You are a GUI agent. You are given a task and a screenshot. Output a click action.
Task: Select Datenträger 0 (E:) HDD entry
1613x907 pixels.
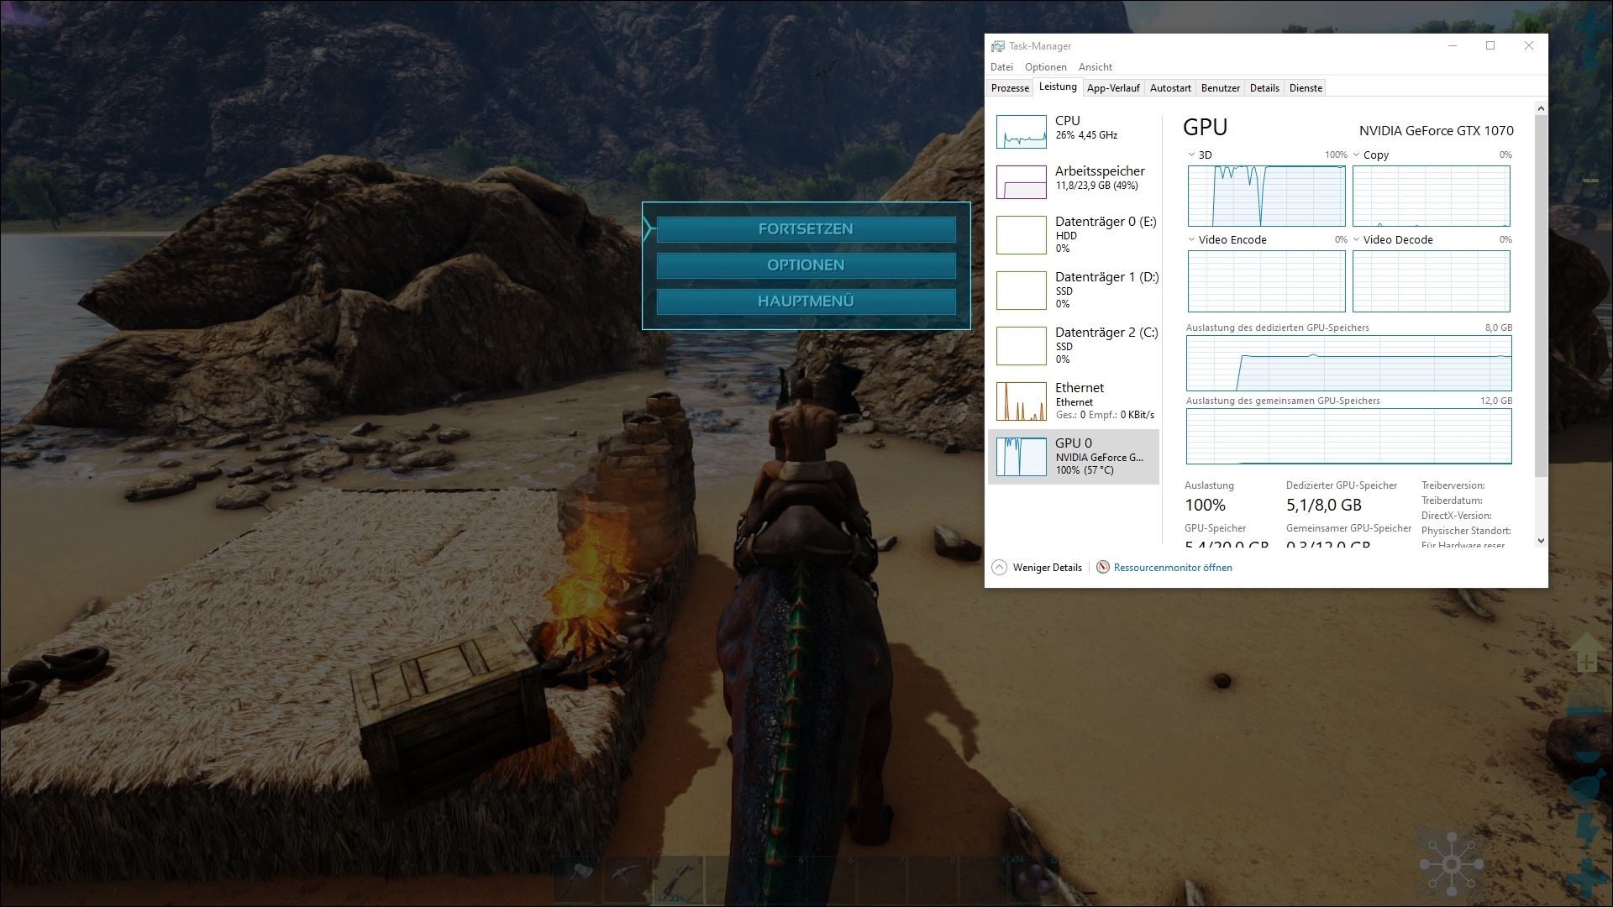(x=1074, y=234)
